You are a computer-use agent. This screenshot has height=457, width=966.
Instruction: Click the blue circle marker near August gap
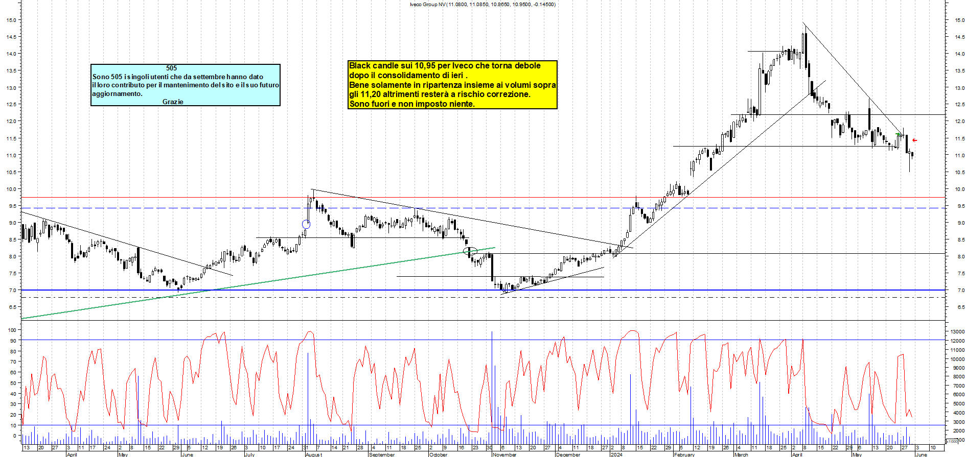coord(306,224)
